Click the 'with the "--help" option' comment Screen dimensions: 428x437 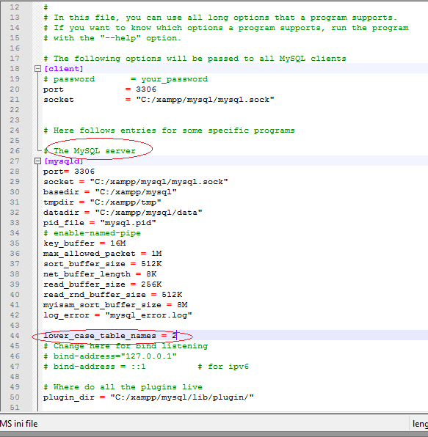coord(112,38)
